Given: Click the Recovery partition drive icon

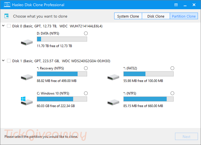Looking at the screenshot, I should coord(27,77).
